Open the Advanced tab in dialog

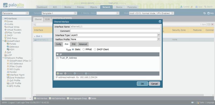pos(83,44)
